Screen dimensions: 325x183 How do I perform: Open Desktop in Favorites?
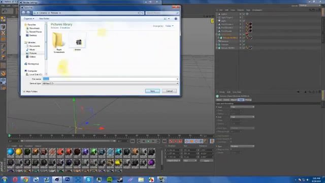point(32,36)
